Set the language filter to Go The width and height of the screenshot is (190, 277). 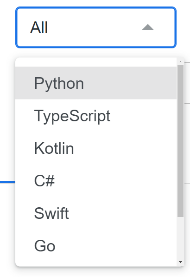96,245
